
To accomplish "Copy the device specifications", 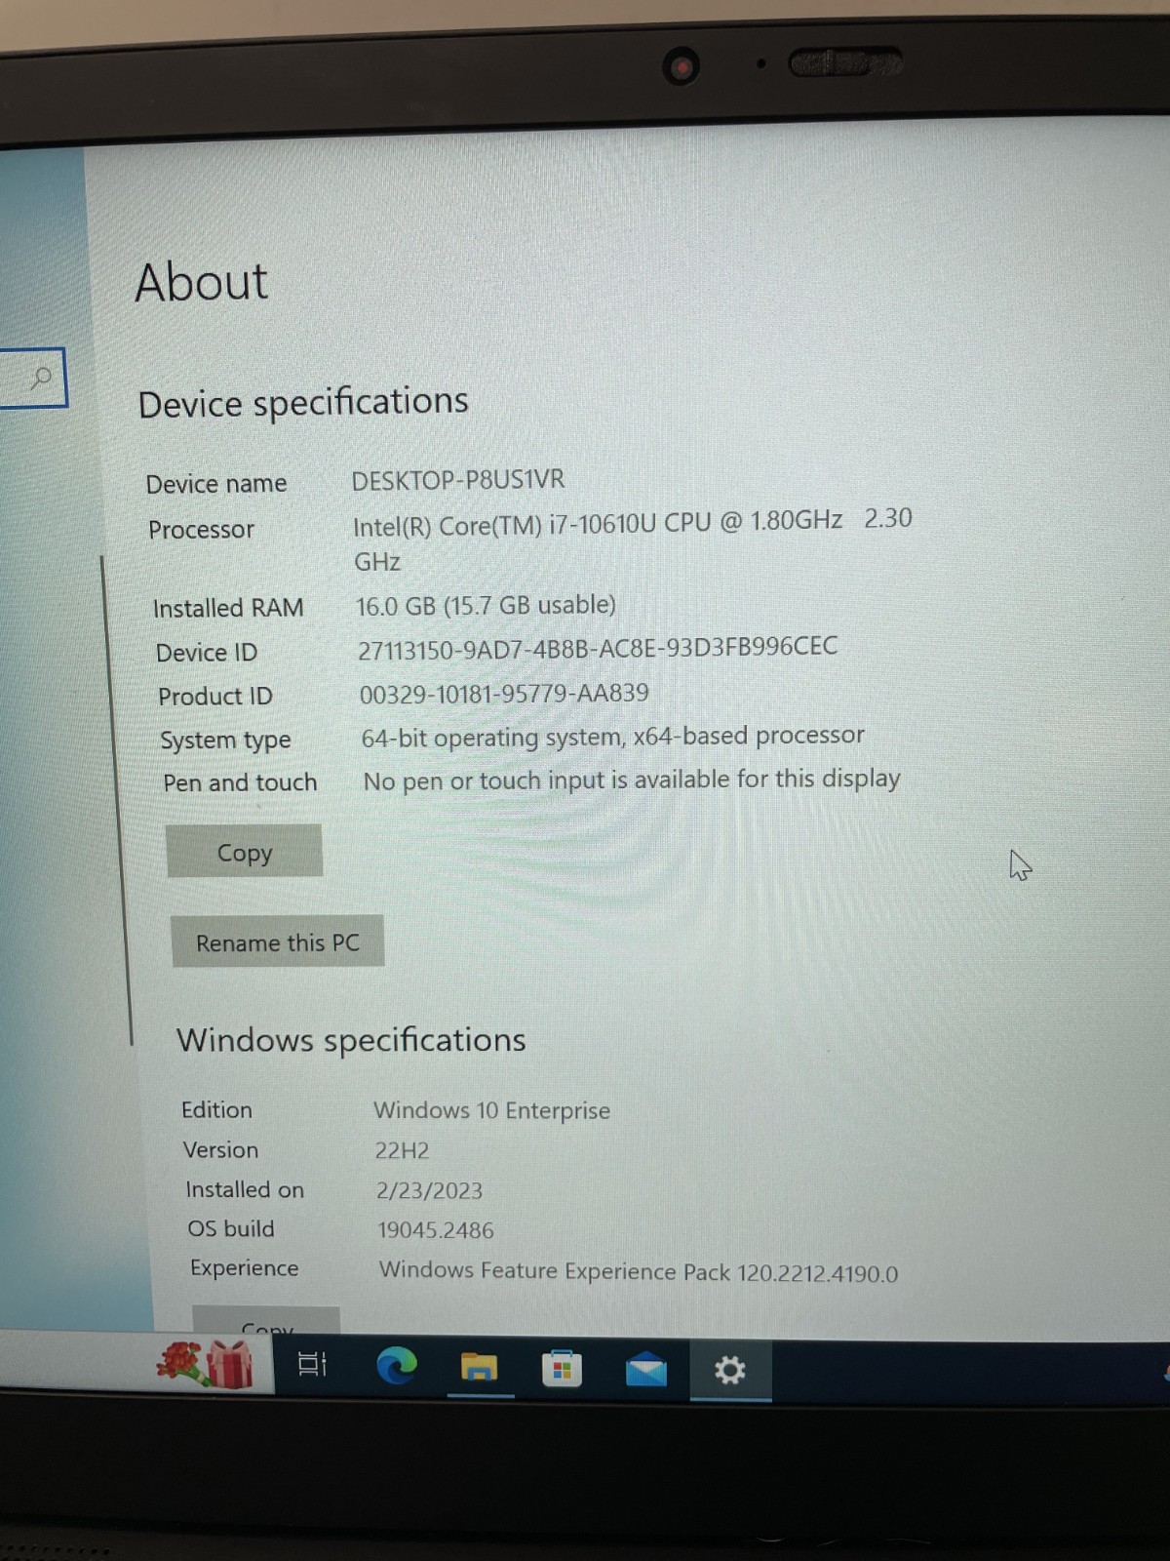I will tap(244, 852).
